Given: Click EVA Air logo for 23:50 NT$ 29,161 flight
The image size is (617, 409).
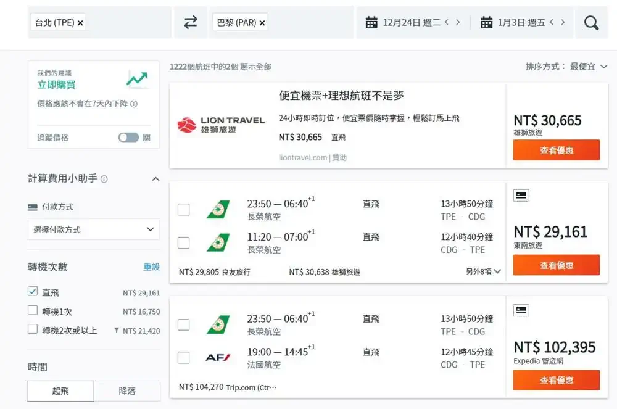Looking at the screenshot, I should pyautogui.click(x=218, y=209).
